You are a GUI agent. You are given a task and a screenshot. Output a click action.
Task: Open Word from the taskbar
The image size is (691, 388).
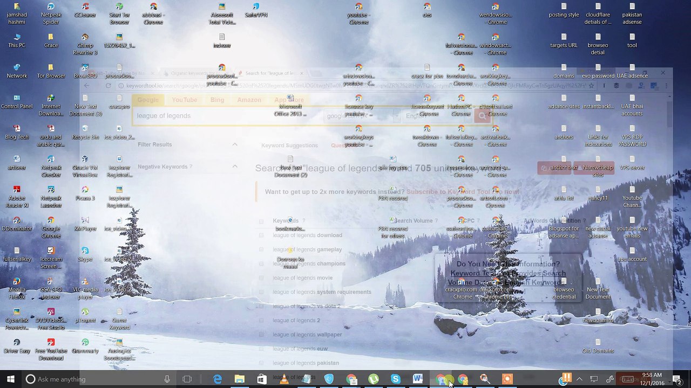[418, 379]
